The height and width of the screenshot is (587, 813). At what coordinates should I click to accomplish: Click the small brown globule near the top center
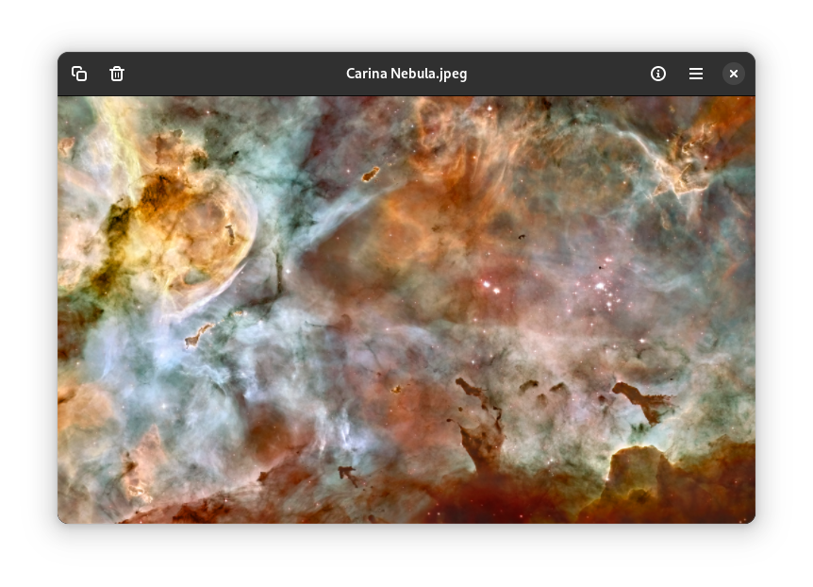(371, 174)
